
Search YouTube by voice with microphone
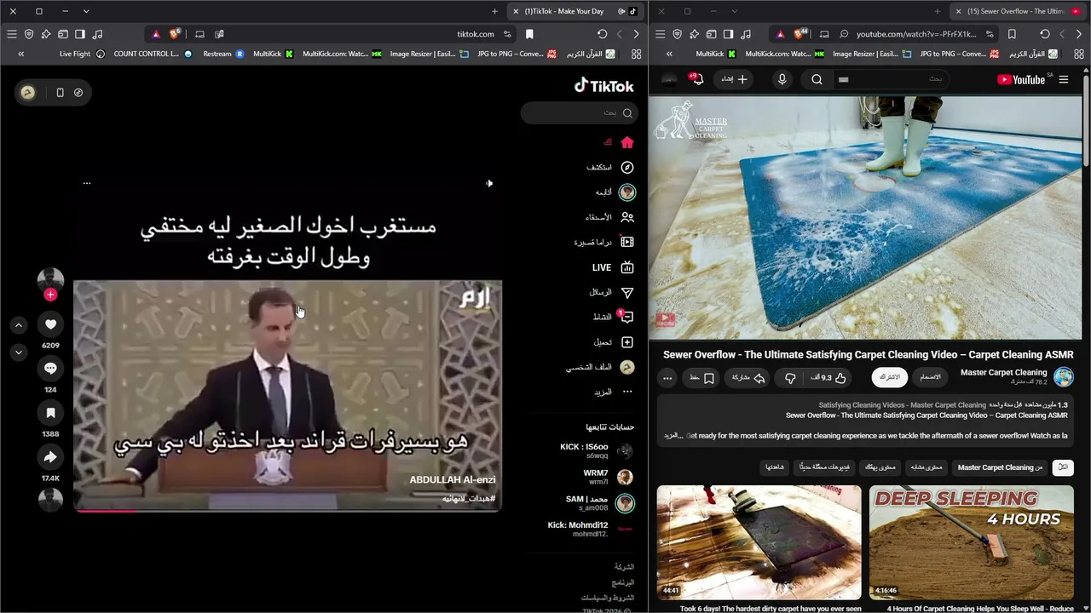coord(782,79)
